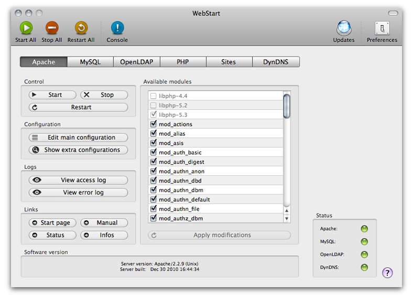
Task: Click the Server built date text
Action: click(x=160, y=269)
